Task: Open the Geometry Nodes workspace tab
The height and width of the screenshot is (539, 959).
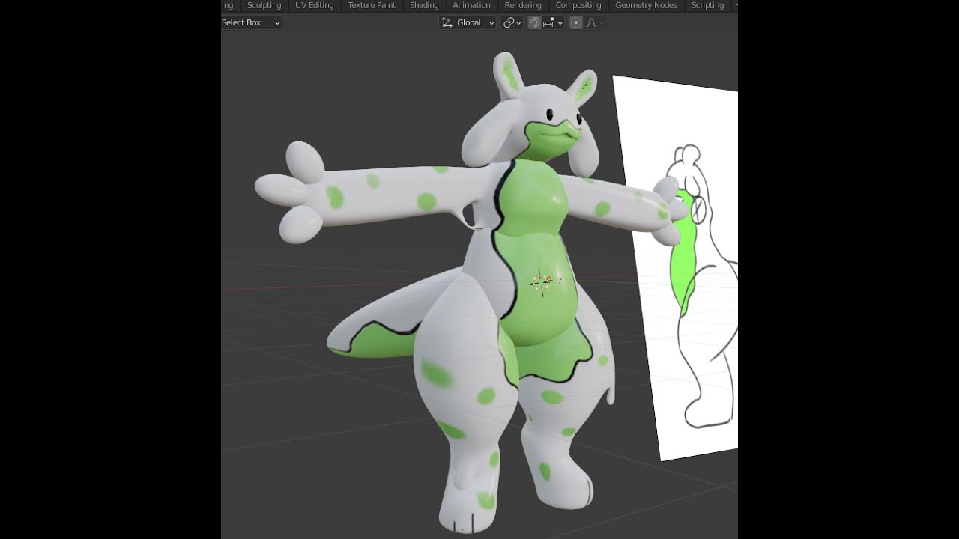Action: [646, 5]
